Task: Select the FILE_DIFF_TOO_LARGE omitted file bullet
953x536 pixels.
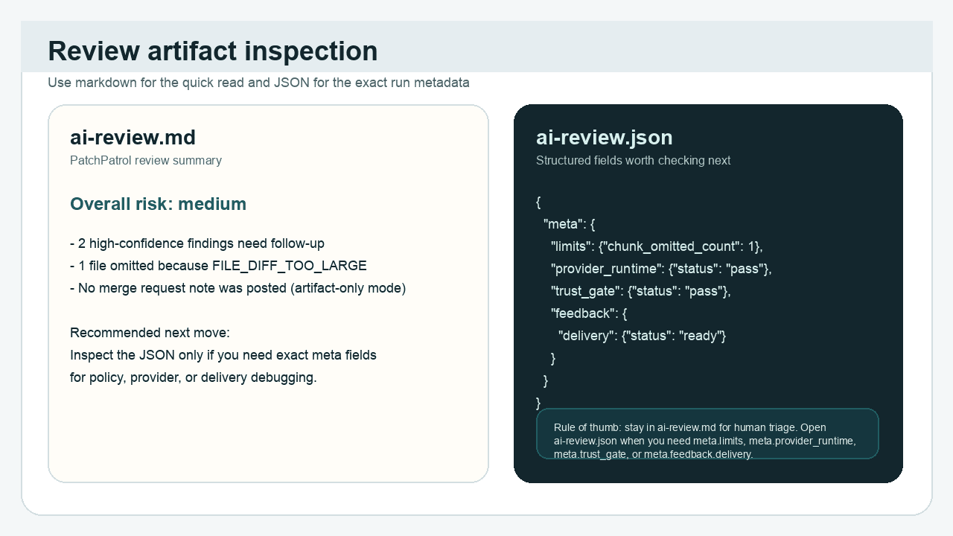Action: (218, 265)
